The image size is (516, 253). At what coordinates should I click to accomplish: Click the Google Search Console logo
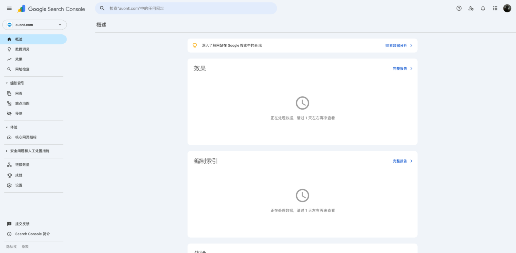51,9
